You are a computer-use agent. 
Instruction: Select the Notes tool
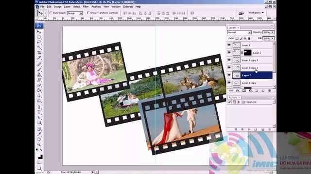point(39,129)
